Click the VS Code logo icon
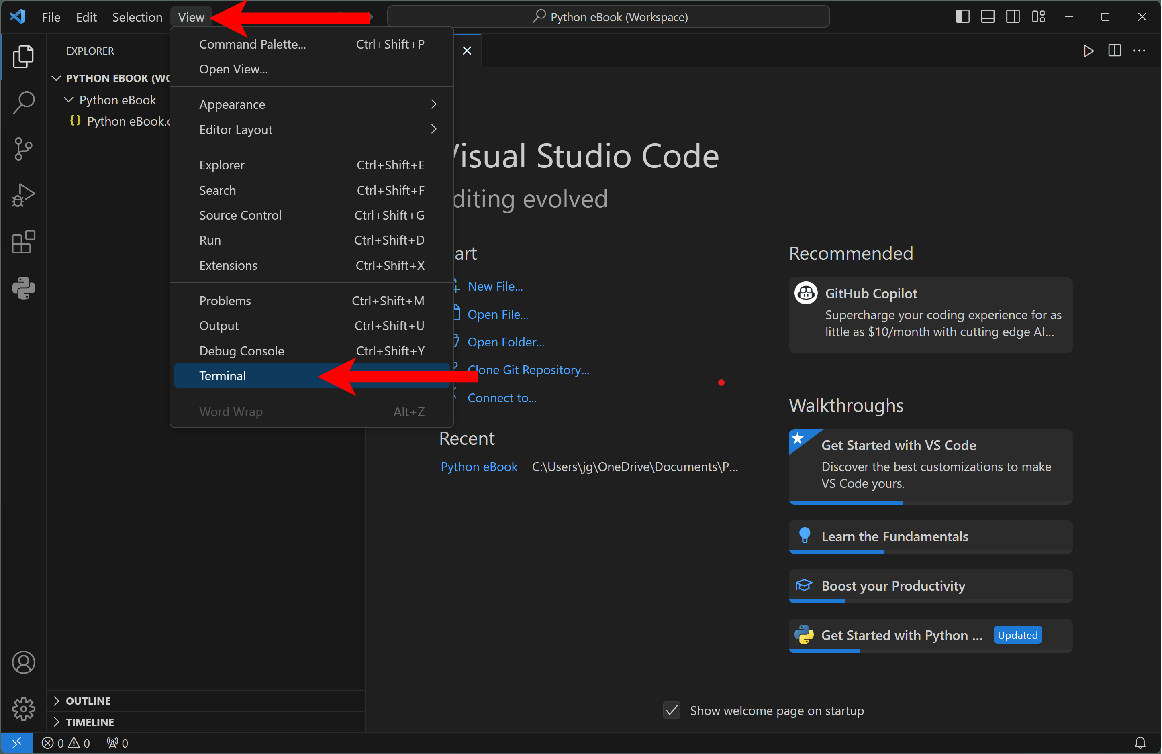This screenshot has height=754, width=1162. click(18, 16)
